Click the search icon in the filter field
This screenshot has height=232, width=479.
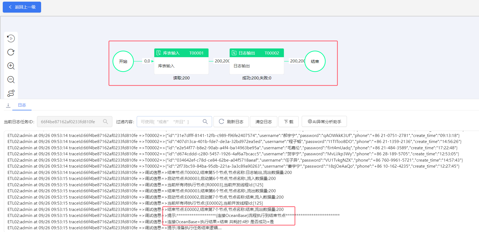pos(205,122)
